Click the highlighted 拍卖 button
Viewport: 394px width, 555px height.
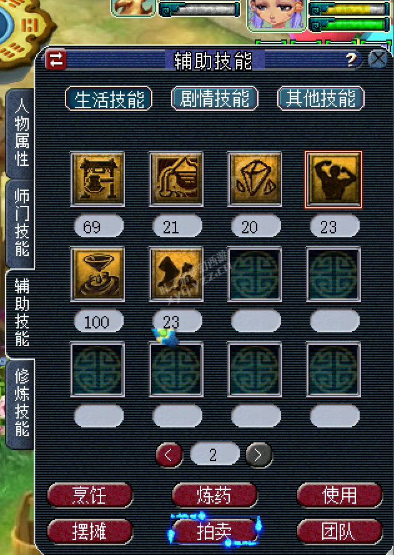(215, 532)
